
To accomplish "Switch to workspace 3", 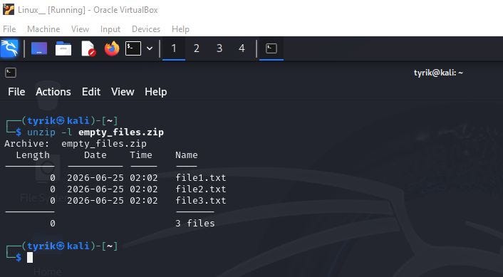I will pos(219,48).
